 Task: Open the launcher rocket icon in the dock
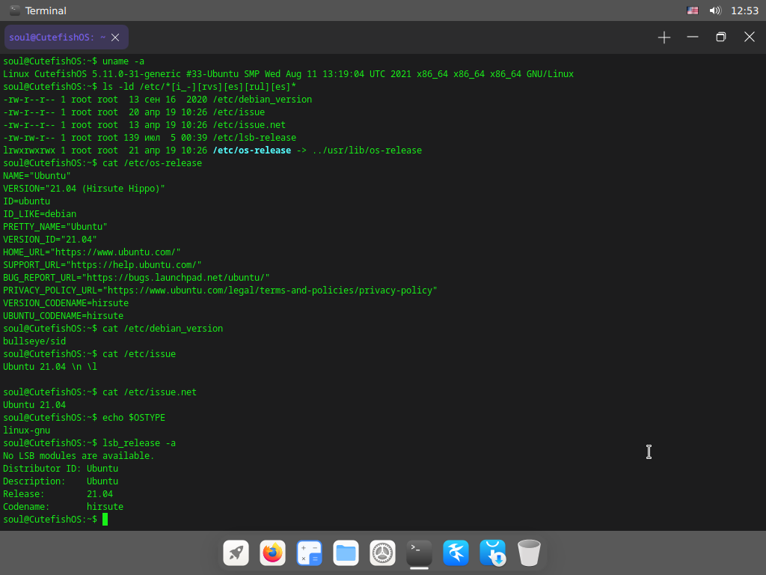(x=236, y=553)
